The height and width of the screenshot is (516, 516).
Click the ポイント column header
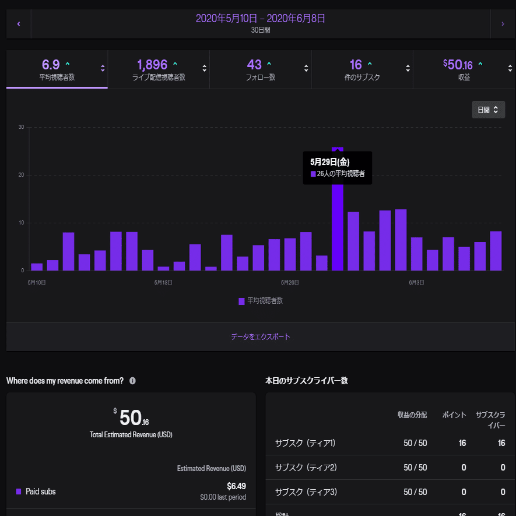[x=454, y=415]
